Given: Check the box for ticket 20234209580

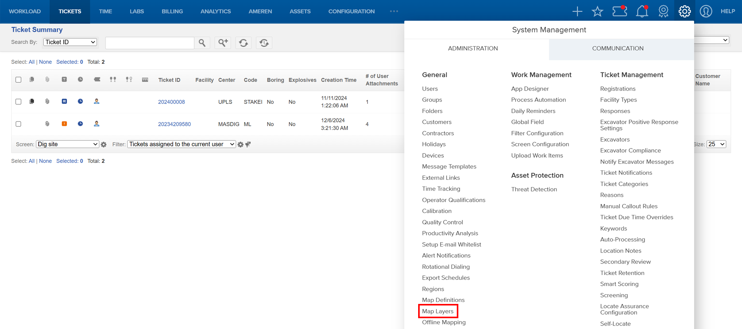Looking at the screenshot, I should [x=18, y=124].
